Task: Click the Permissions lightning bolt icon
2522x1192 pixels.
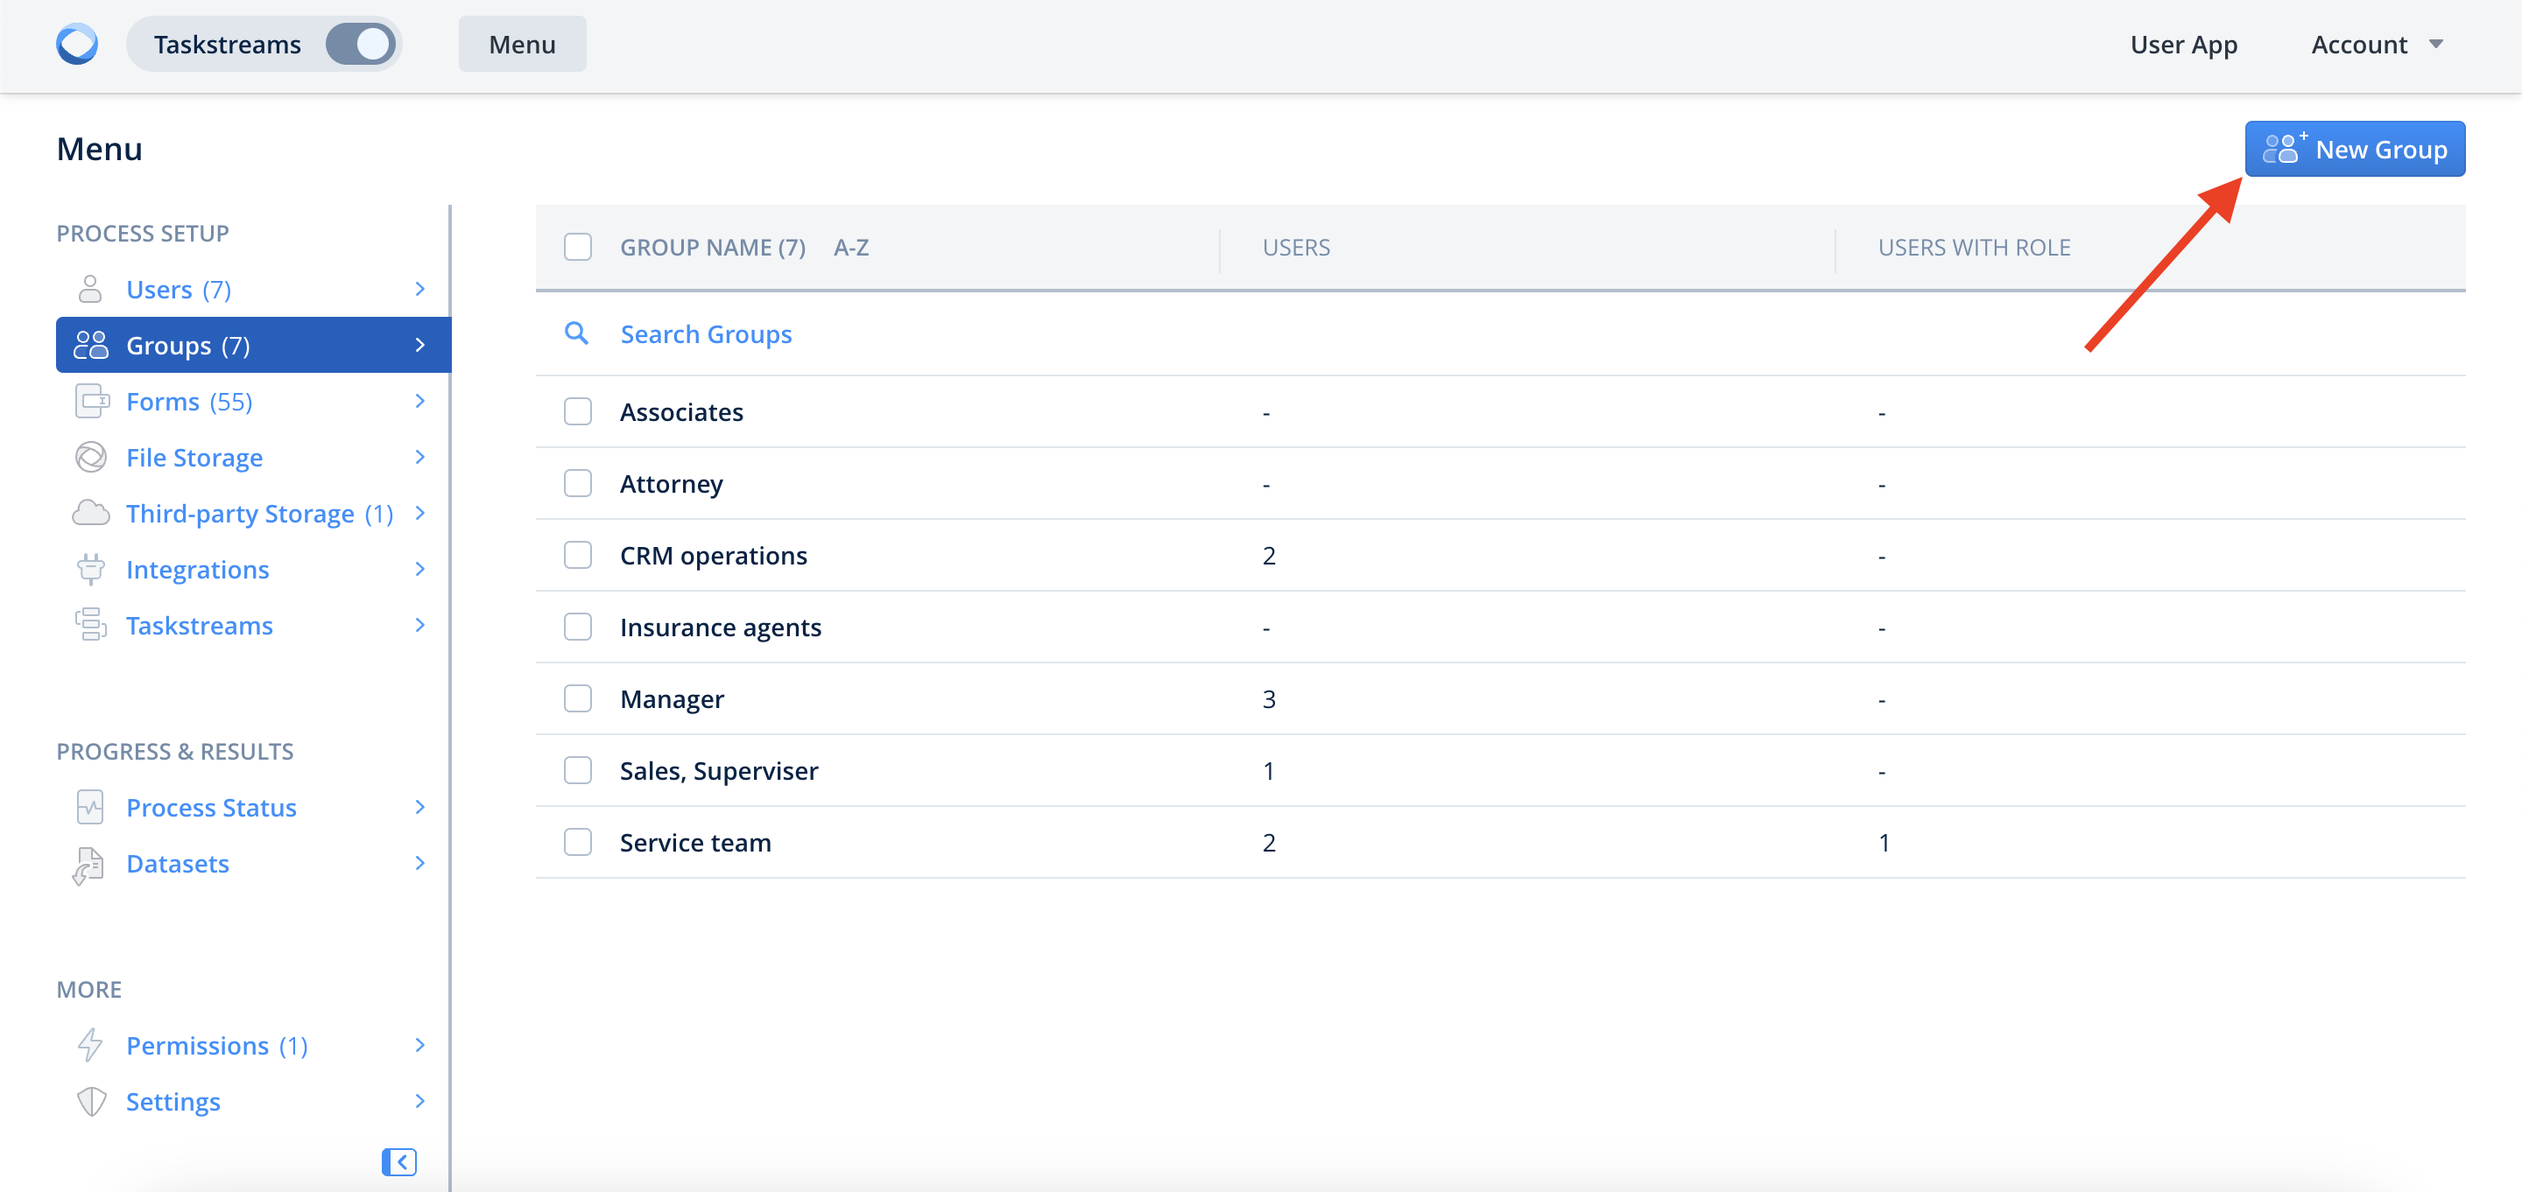Action: coord(90,1045)
